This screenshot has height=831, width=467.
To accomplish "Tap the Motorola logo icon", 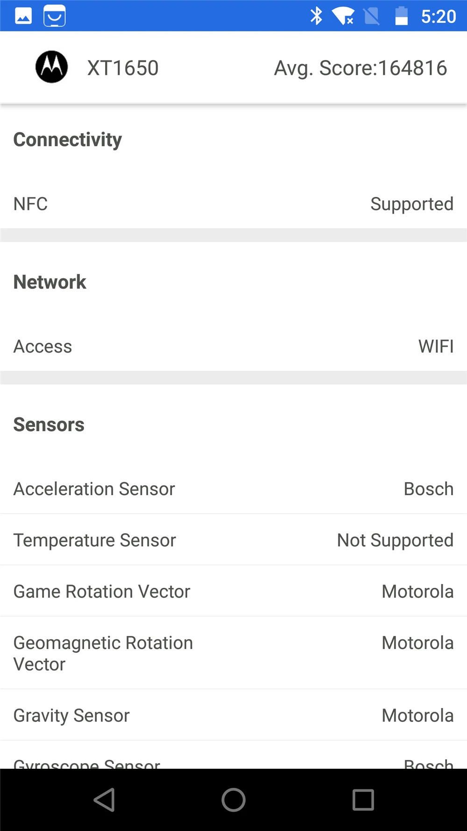I will (52, 67).
